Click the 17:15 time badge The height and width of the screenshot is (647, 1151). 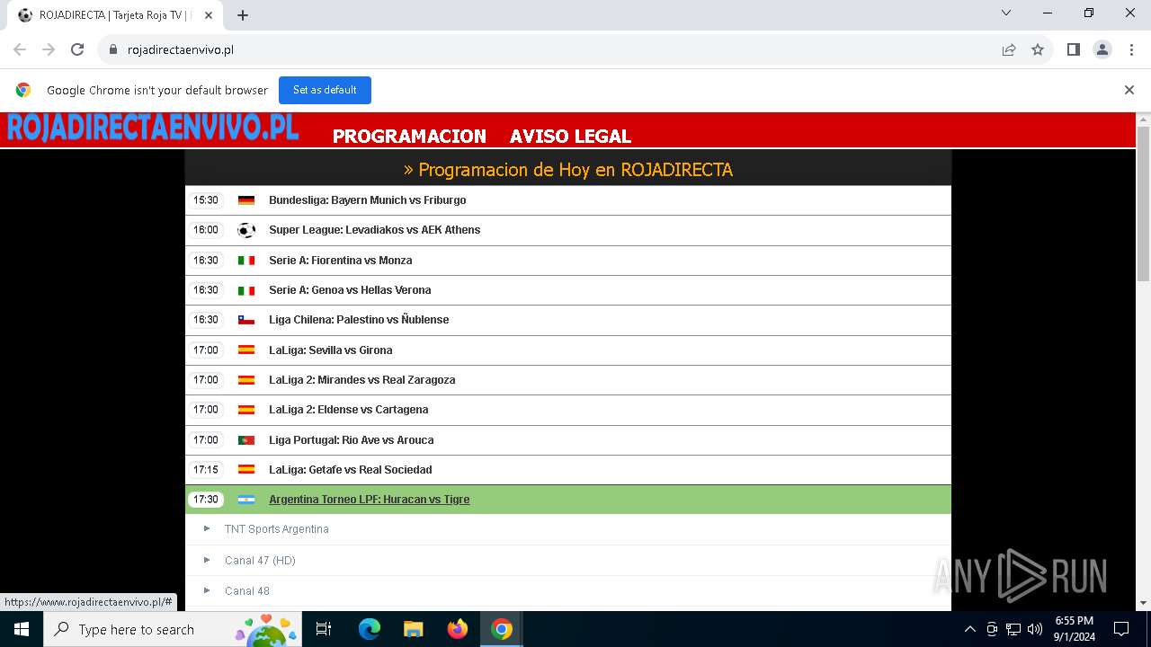click(x=205, y=470)
